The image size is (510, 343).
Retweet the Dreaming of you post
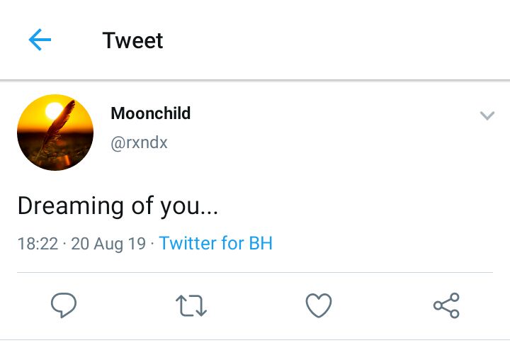[x=191, y=305]
